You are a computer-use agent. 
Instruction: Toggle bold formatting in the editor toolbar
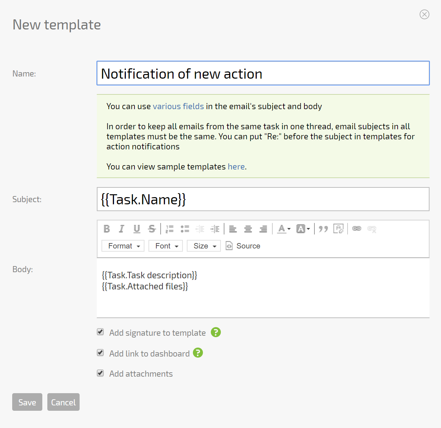[106, 229]
